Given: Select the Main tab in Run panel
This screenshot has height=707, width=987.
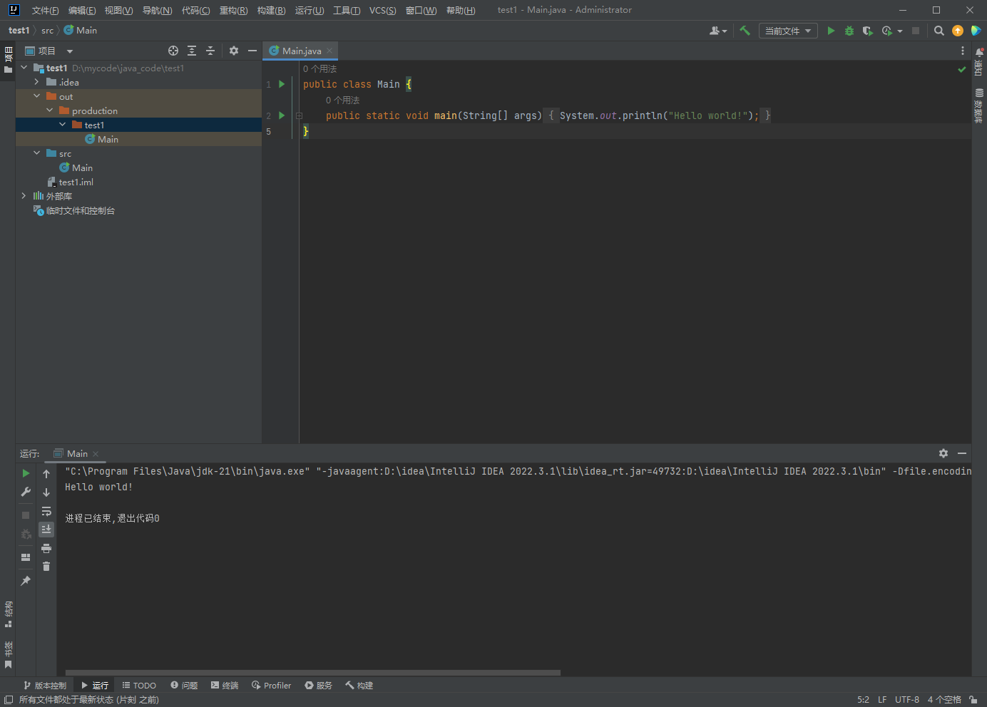Looking at the screenshot, I should coord(76,453).
